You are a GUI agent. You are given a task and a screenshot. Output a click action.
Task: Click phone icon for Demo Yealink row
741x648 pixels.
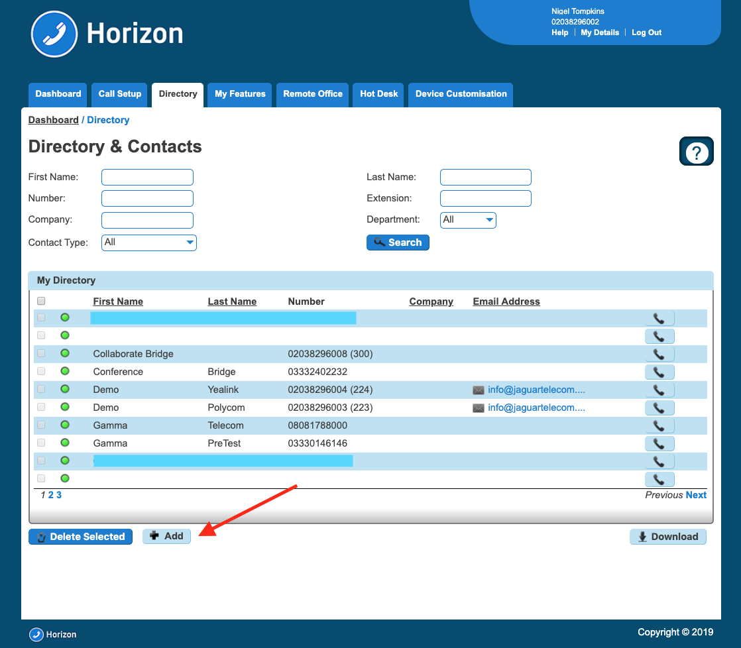[x=659, y=390]
